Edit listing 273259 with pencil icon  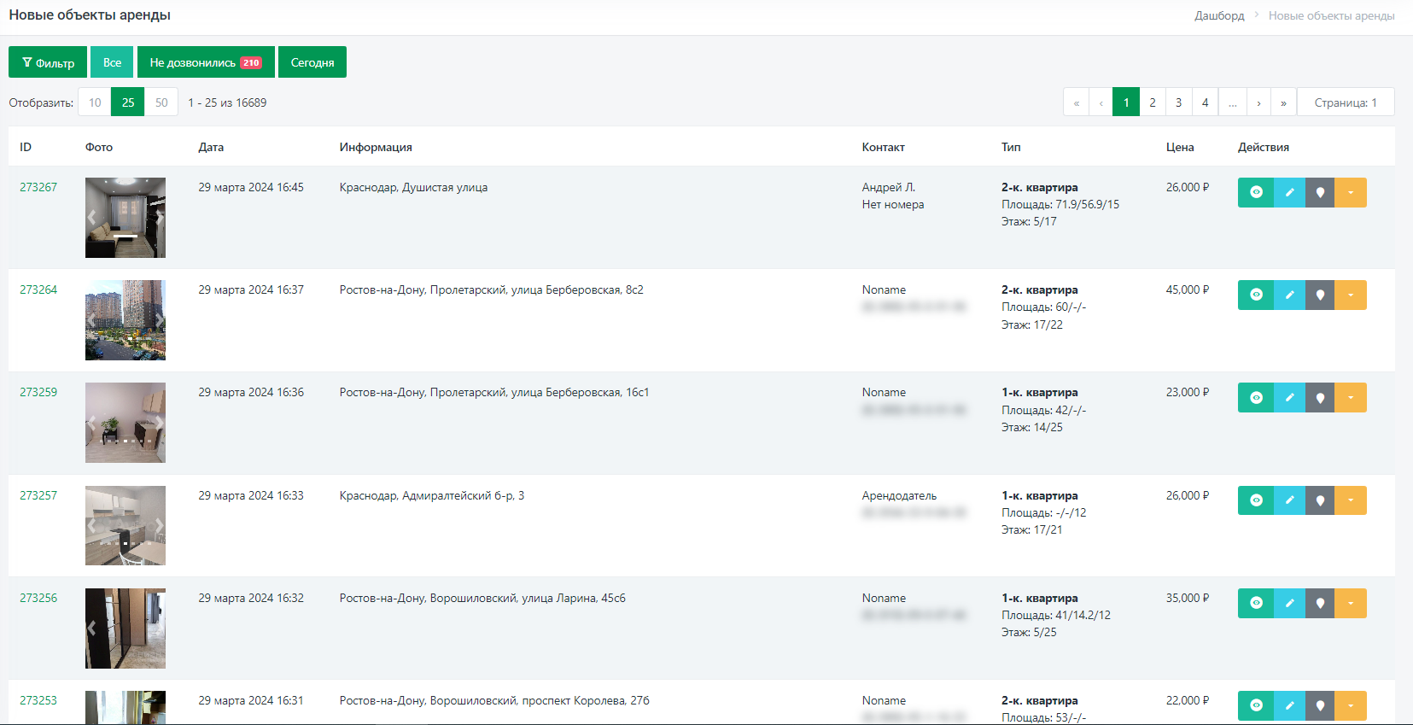pyautogui.click(x=1289, y=397)
